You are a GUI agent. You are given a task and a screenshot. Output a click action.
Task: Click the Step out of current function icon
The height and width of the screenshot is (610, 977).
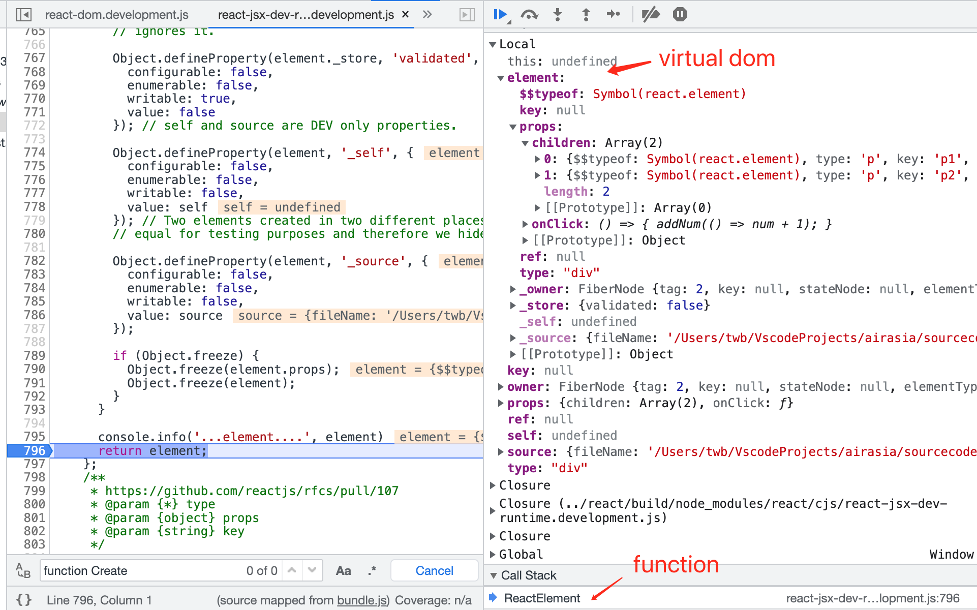[x=586, y=15]
